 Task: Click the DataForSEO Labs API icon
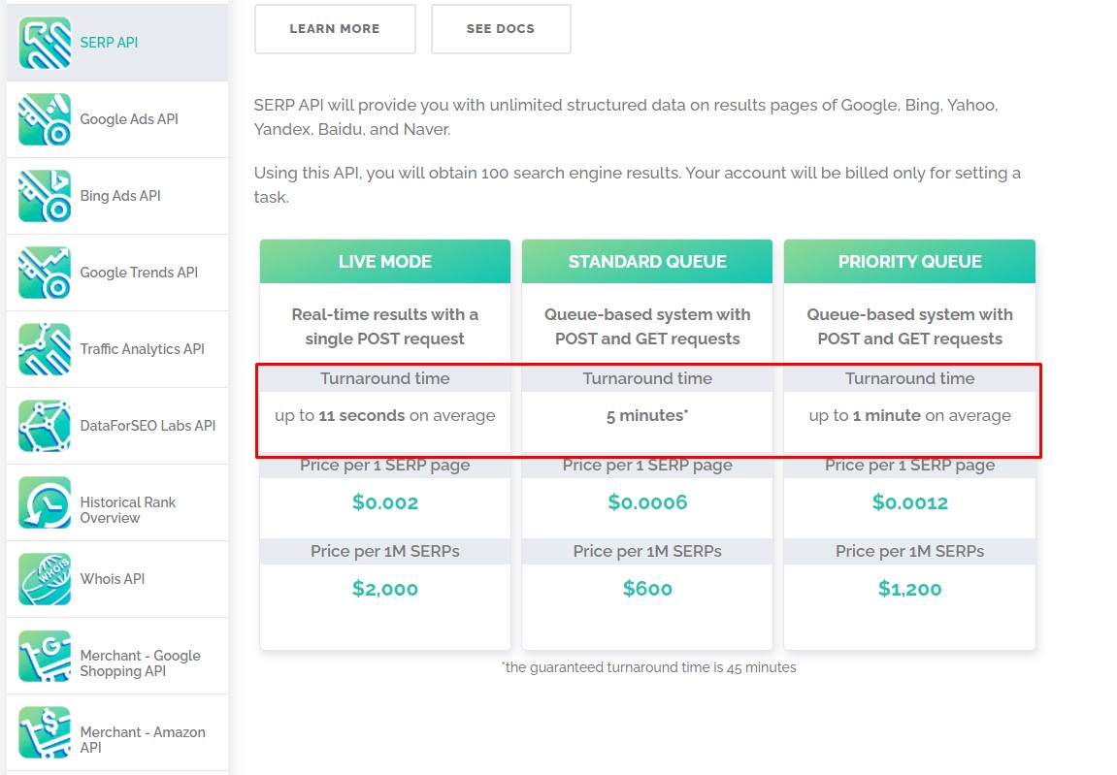[x=45, y=426]
